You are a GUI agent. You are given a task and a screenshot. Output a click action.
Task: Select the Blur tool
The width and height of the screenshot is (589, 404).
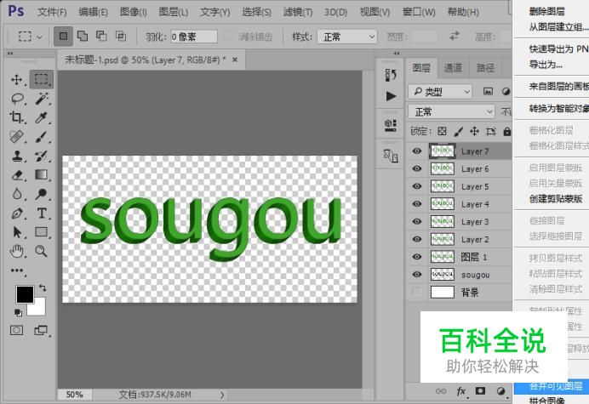click(16, 194)
